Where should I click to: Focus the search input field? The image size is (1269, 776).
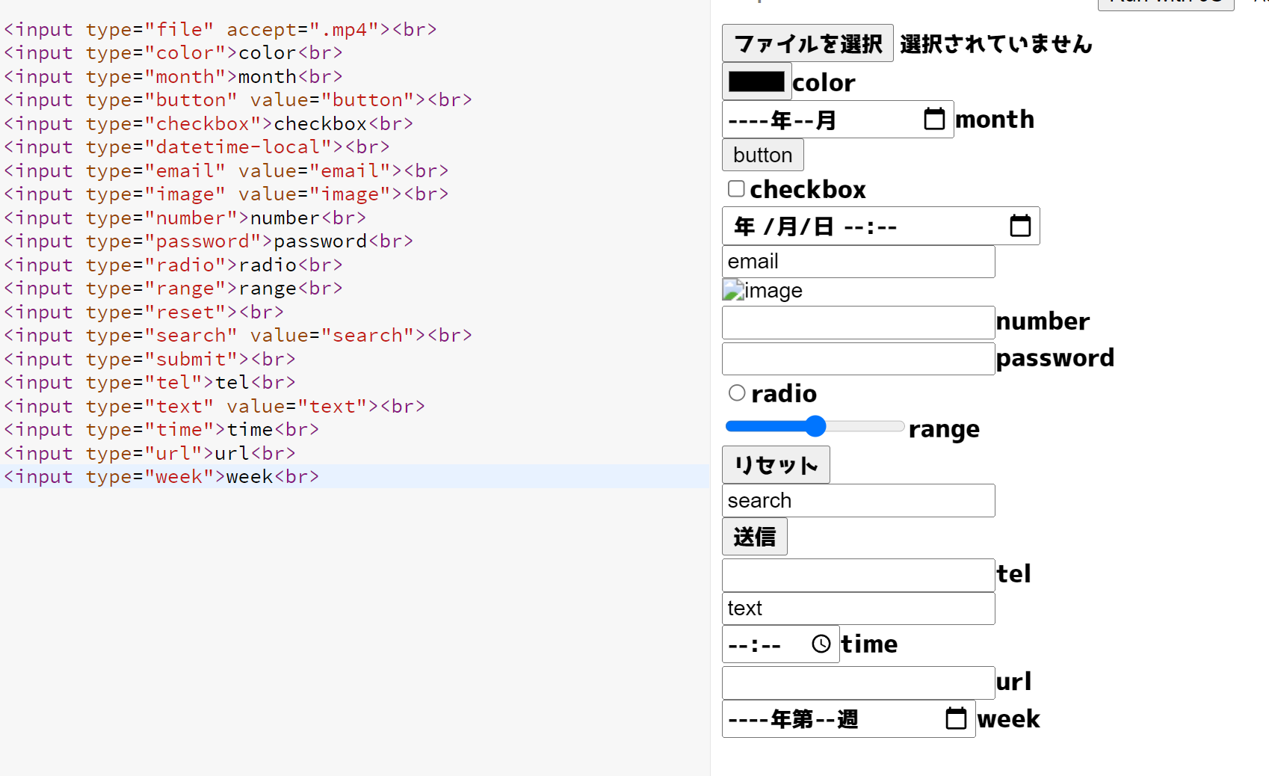coord(859,501)
